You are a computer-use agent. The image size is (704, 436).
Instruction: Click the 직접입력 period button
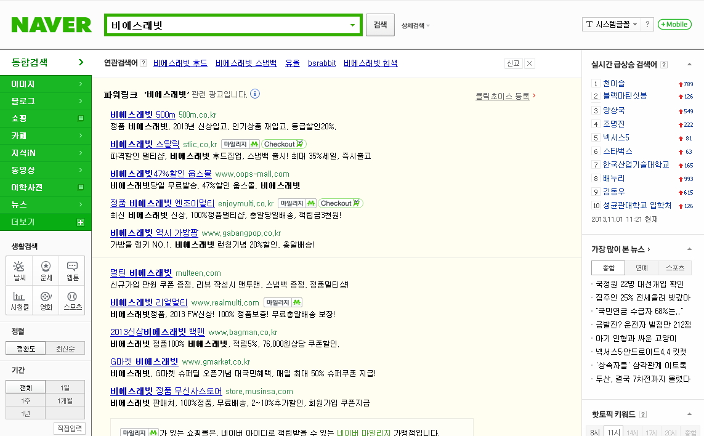pyautogui.click(x=69, y=429)
